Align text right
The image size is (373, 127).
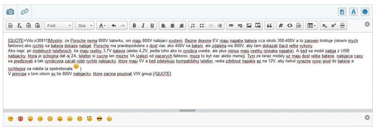tap(181, 26)
